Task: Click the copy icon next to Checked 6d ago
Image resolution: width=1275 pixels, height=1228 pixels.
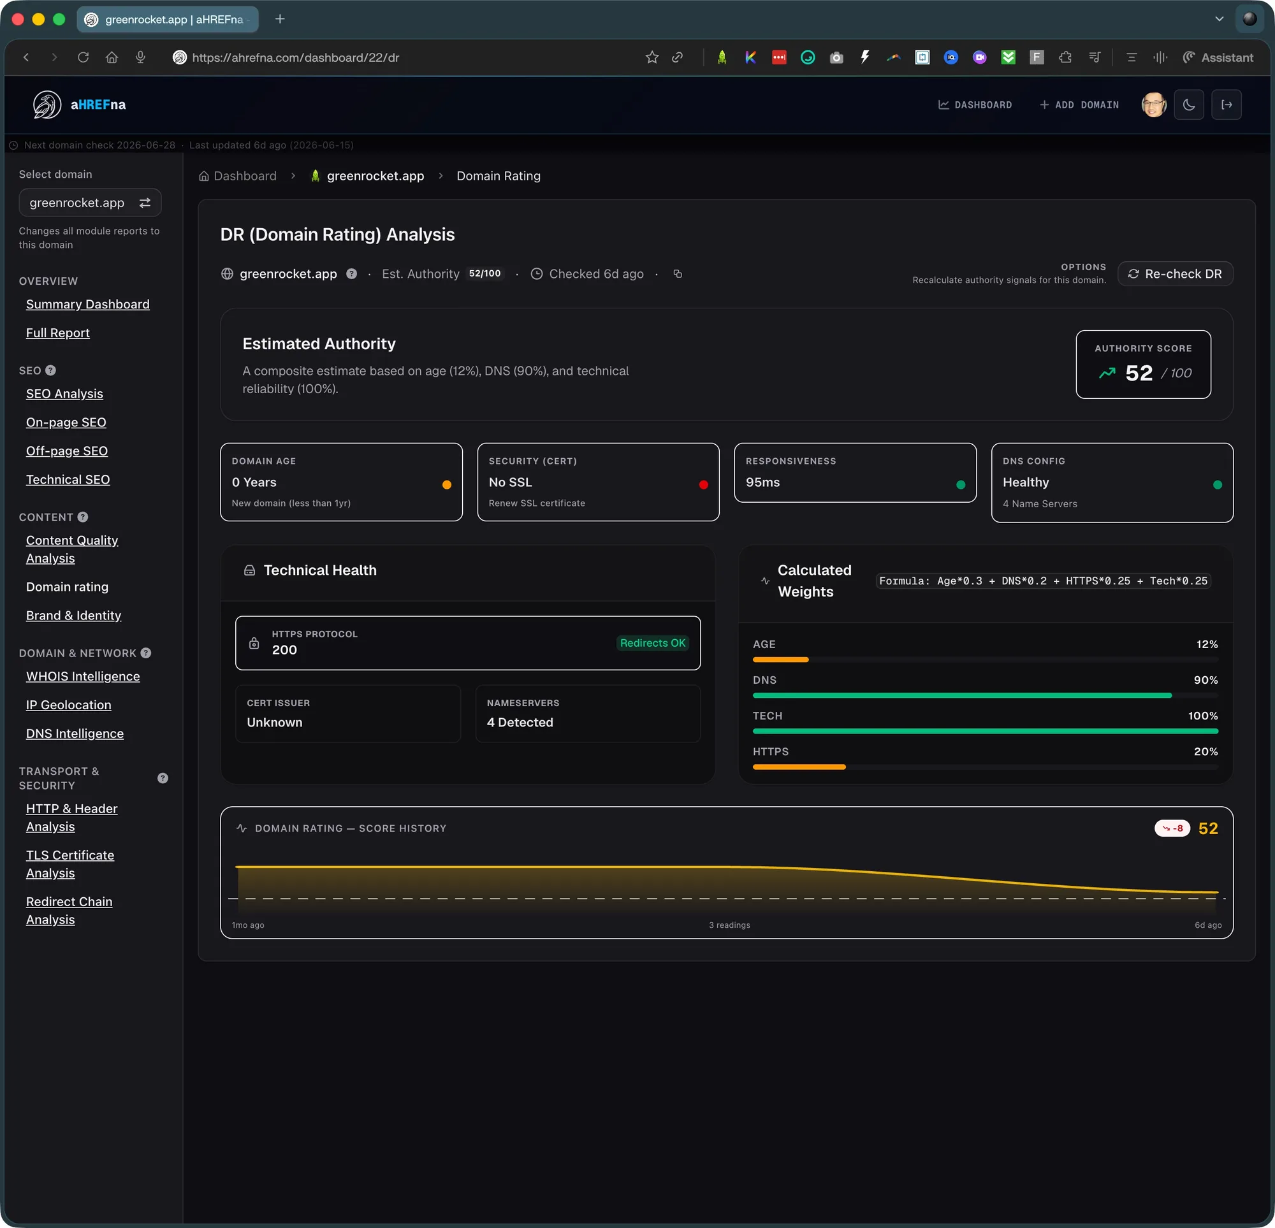Action: coord(677,274)
